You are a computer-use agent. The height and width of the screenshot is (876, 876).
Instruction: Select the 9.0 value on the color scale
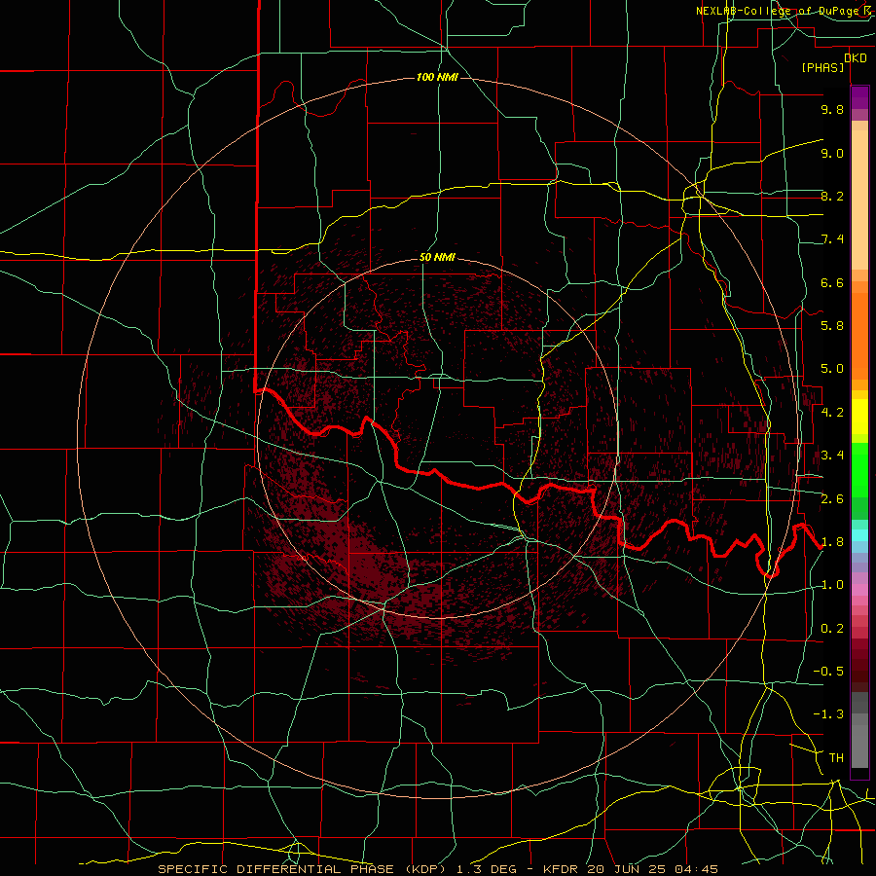pos(832,153)
